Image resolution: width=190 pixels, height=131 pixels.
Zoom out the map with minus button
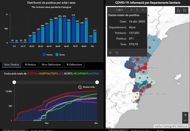tap(185, 121)
